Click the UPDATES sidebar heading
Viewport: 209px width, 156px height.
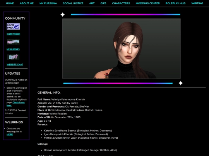pyautogui.click(x=13, y=74)
